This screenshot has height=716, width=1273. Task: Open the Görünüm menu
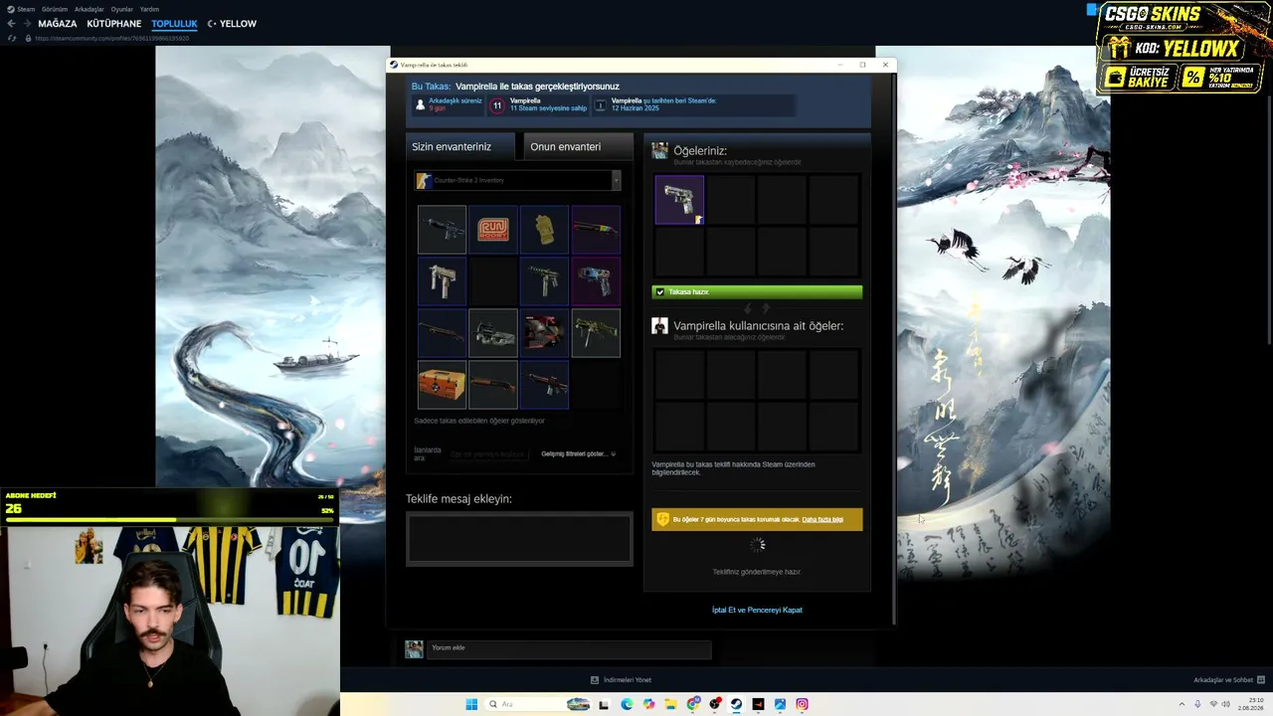pyautogui.click(x=55, y=9)
